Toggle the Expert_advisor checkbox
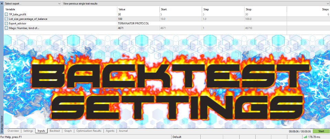This screenshot has height=139, width=330. tap(7, 24)
